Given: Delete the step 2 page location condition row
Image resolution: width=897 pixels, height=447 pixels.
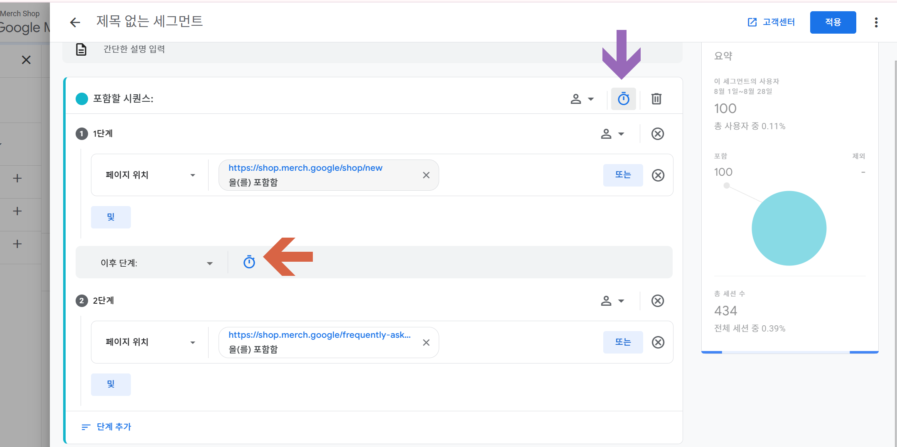Looking at the screenshot, I should point(658,342).
